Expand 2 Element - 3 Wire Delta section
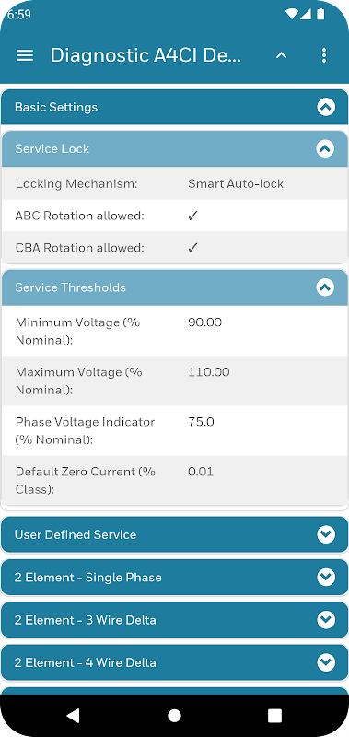The image size is (349, 737). 174,620
